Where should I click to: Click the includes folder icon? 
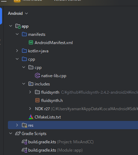31,84
